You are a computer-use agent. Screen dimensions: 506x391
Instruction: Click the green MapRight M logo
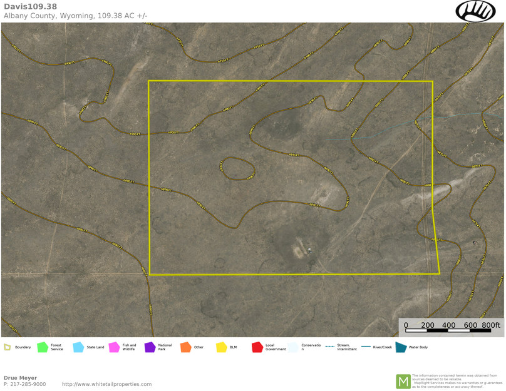pyautogui.click(x=403, y=381)
